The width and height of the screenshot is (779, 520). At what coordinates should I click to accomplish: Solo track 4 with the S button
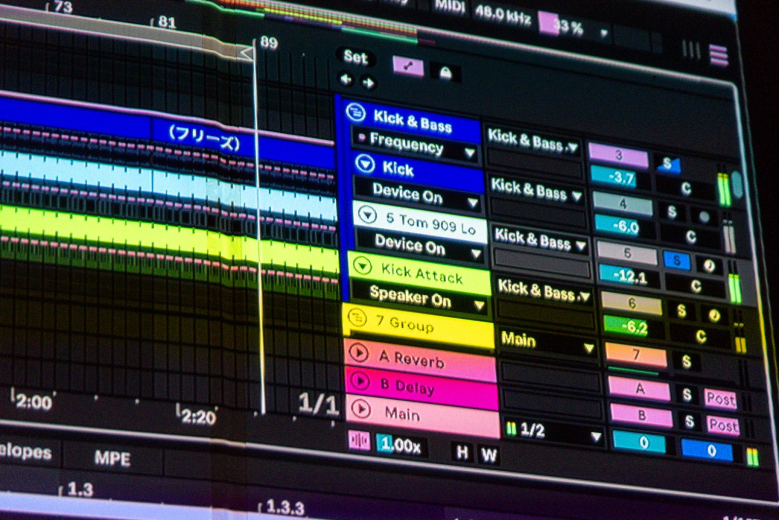coord(672,211)
